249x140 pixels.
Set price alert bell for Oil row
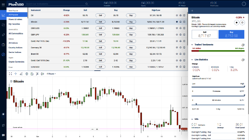[181, 15]
